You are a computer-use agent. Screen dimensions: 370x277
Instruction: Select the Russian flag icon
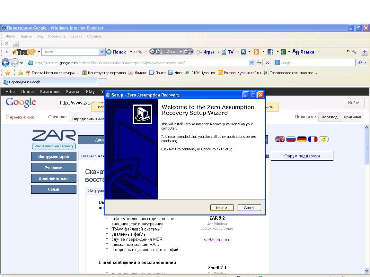pos(291,139)
